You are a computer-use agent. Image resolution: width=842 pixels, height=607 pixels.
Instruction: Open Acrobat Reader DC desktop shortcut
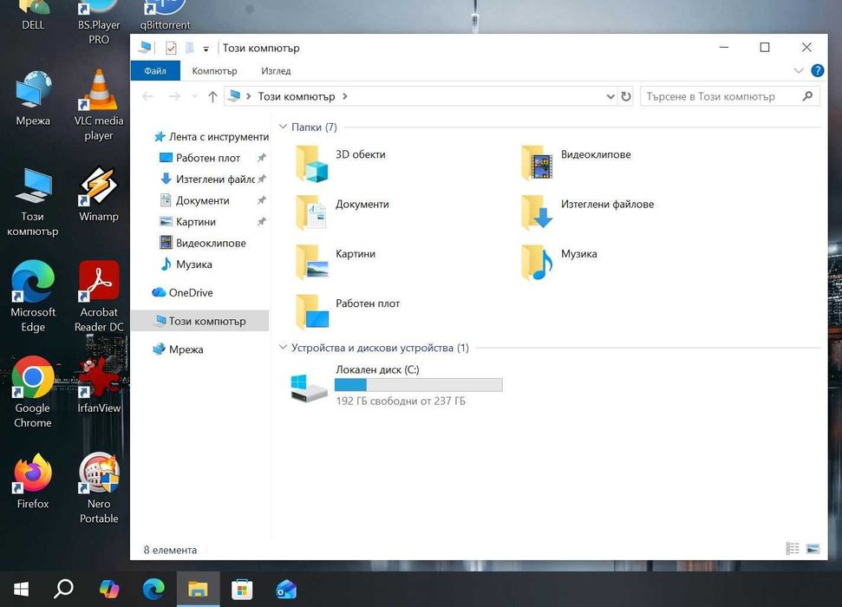click(x=99, y=297)
